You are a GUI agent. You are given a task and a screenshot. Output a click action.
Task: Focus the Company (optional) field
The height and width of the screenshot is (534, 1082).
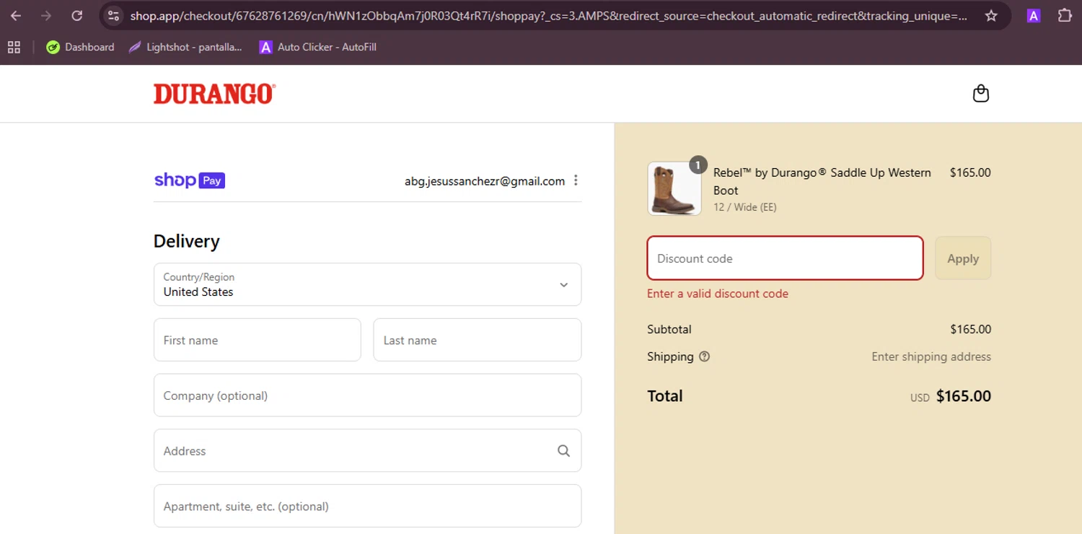coord(367,395)
